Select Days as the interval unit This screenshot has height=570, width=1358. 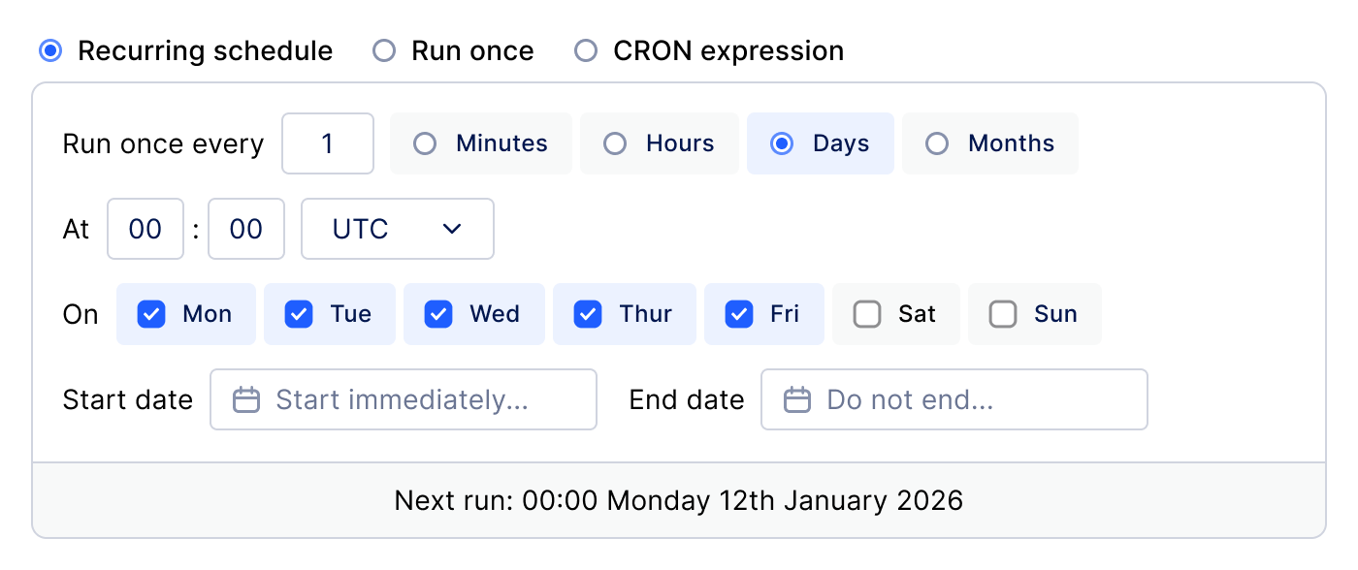click(x=782, y=143)
